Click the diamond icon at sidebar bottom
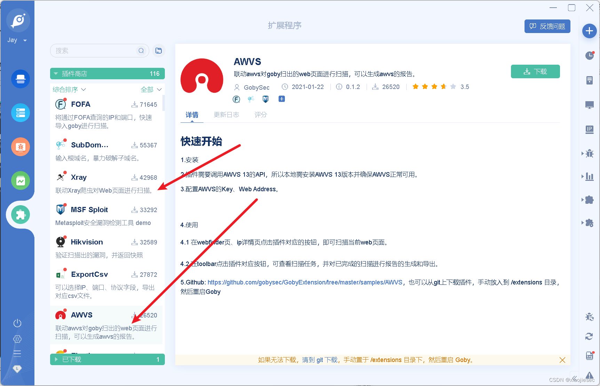Viewport: 600px width, 386px height. [x=17, y=369]
